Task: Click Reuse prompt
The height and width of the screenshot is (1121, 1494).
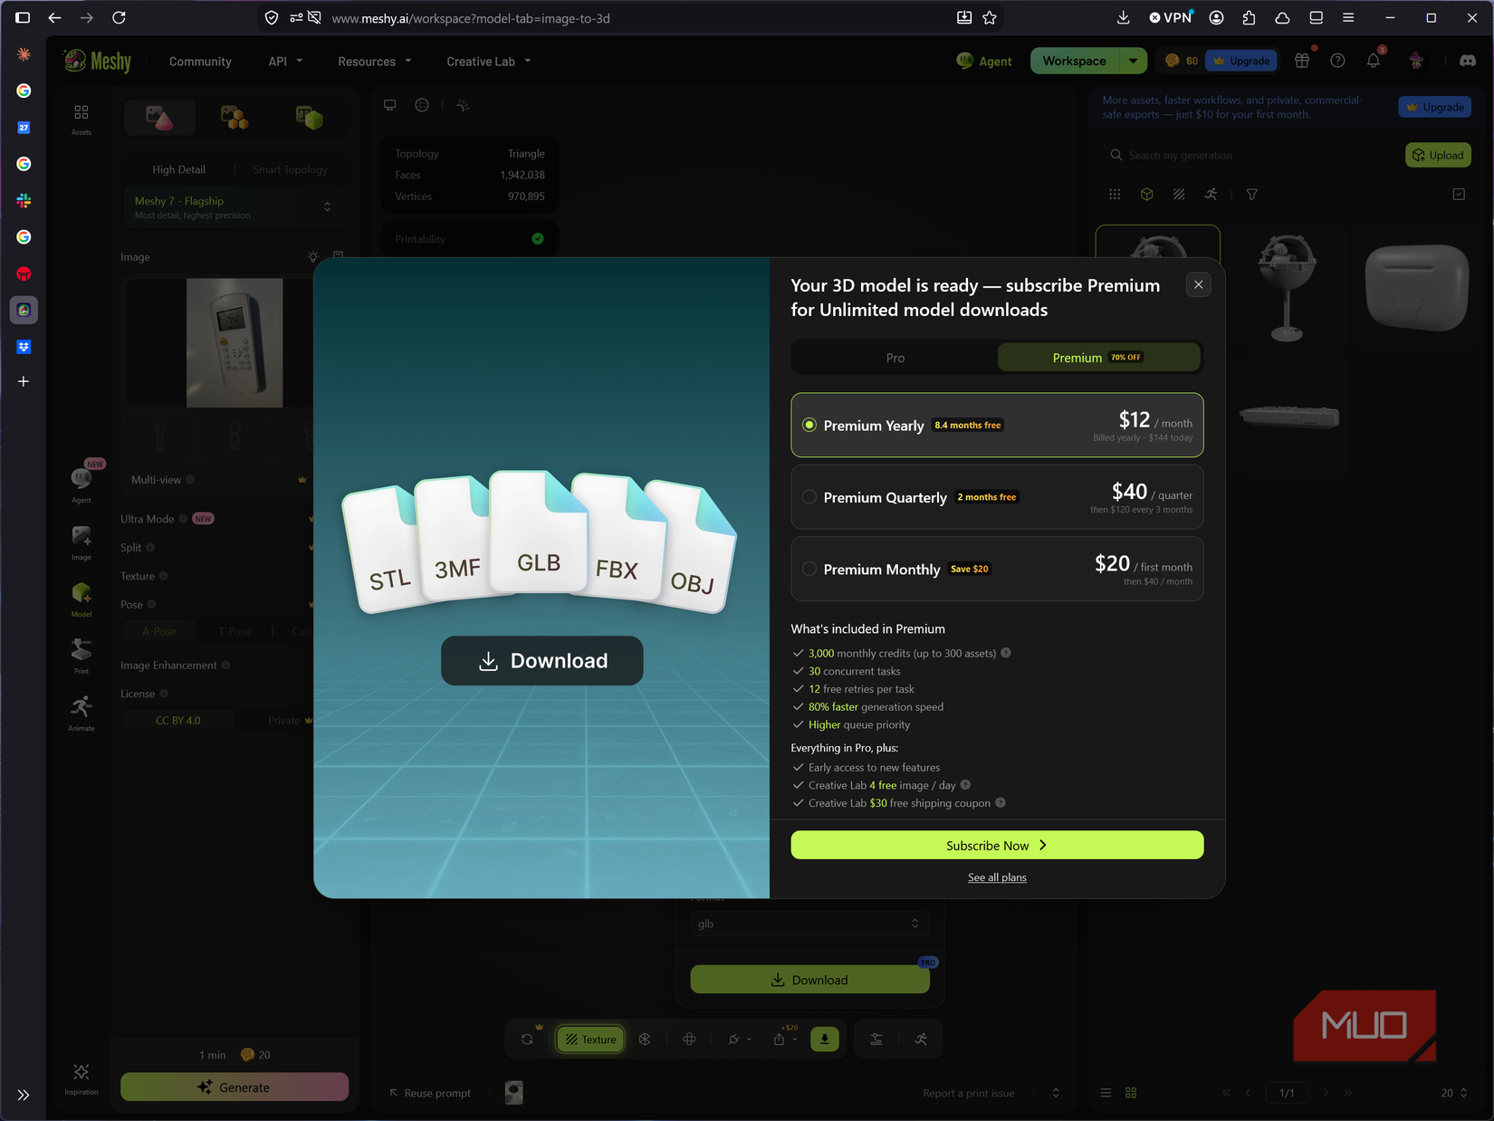Action: 430,1093
